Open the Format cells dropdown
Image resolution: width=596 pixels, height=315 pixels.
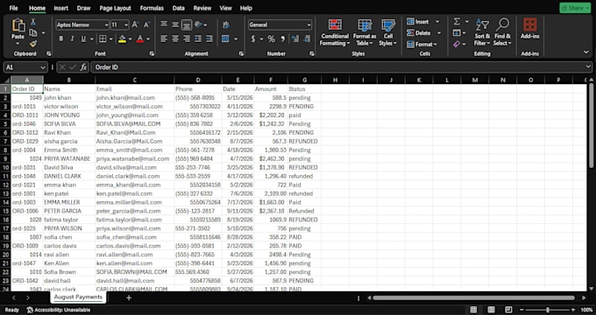422,44
